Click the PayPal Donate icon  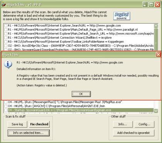pos(122,16)
